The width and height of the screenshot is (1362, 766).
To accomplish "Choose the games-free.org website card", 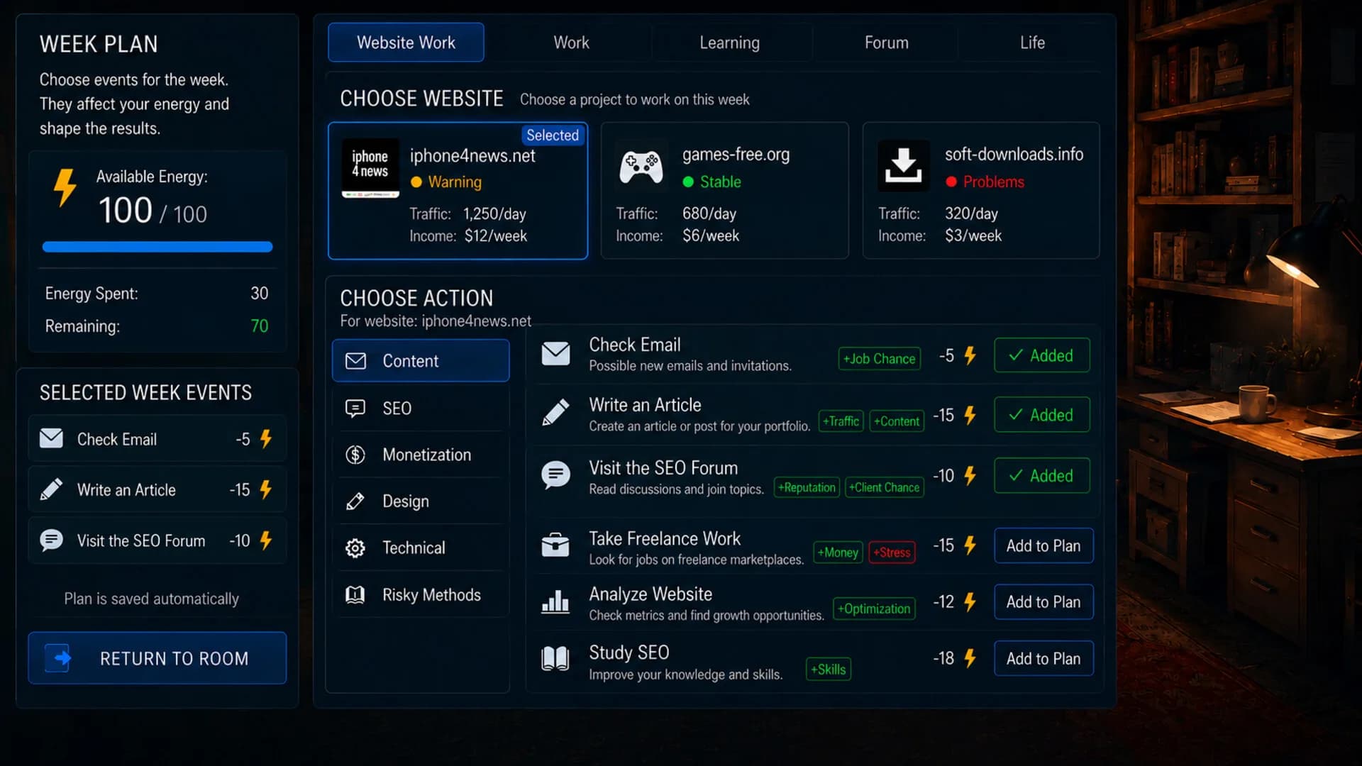I will pyautogui.click(x=725, y=190).
